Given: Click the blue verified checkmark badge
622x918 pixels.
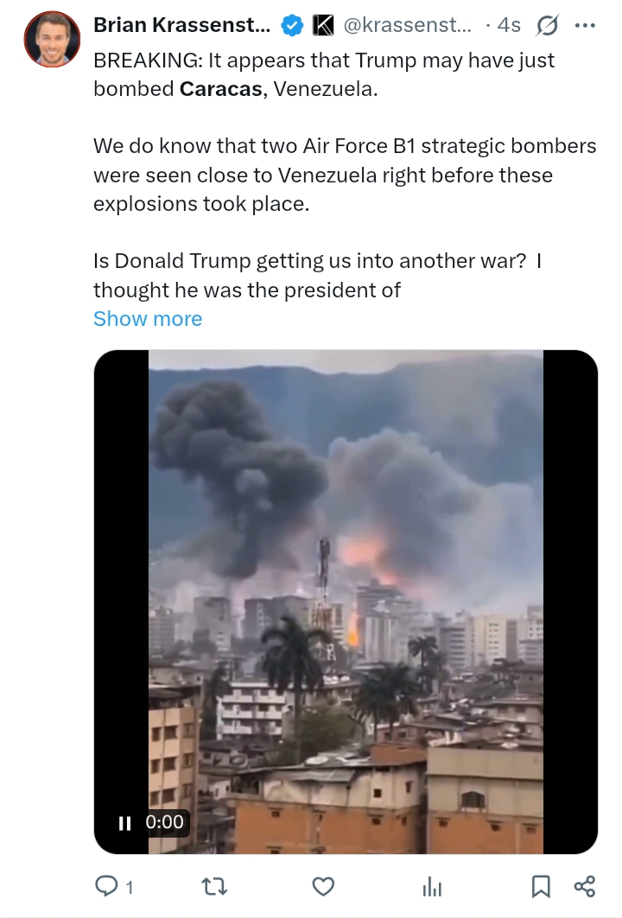Looking at the screenshot, I should click(292, 25).
